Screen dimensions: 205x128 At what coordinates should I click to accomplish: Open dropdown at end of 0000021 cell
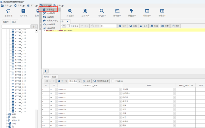tap(120, 89)
